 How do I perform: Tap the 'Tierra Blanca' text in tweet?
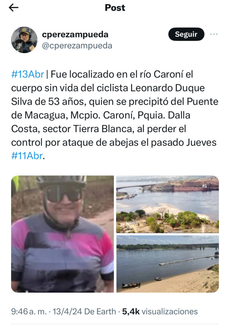pos(102,129)
